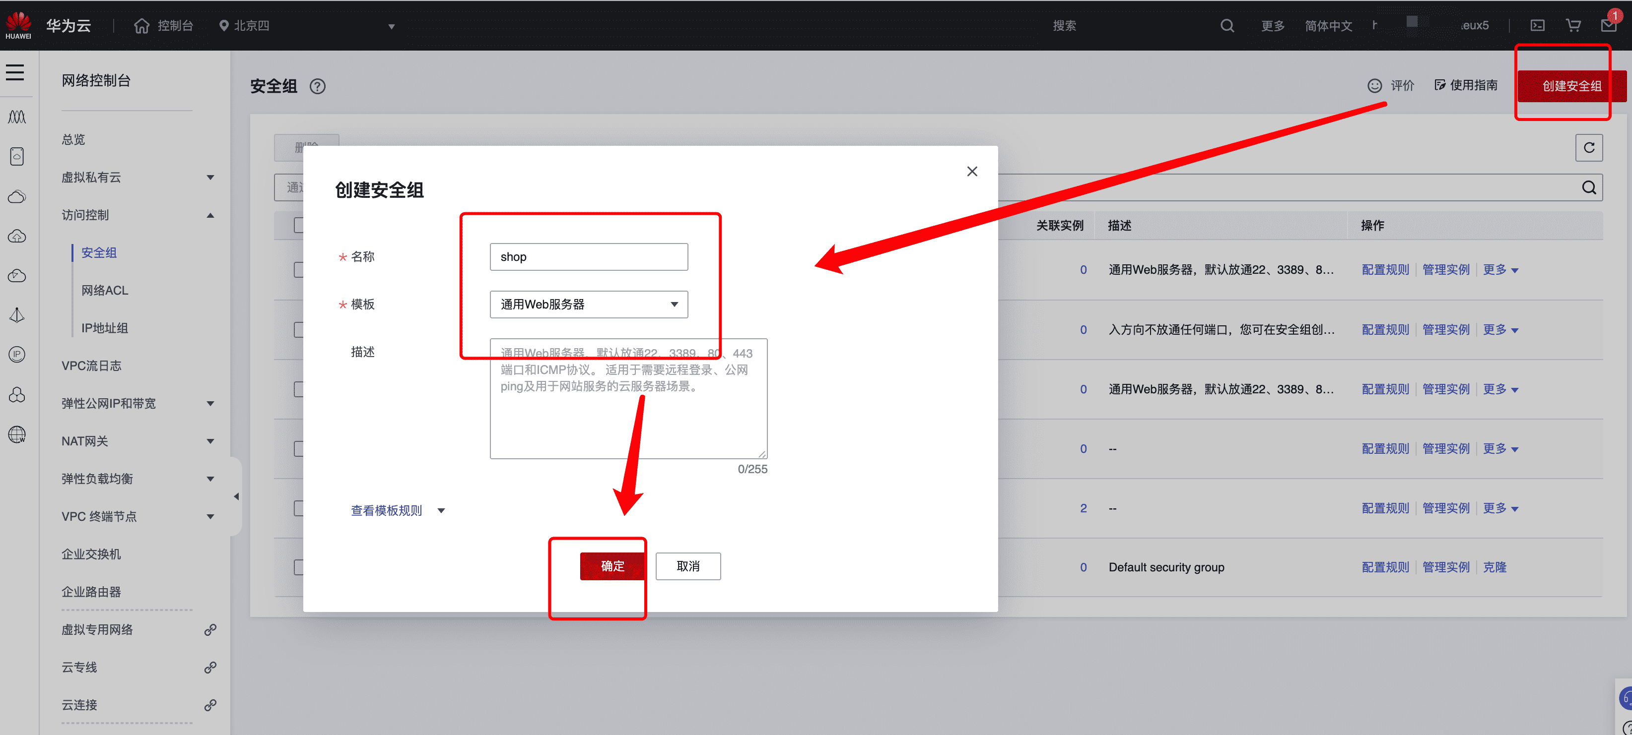The image size is (1632, 735).
Task: Click the help question mark beside 安全组
Action: click(x=317, y=87)
